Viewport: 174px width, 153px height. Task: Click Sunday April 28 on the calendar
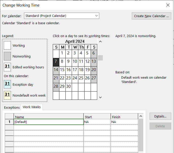[56, 86]
